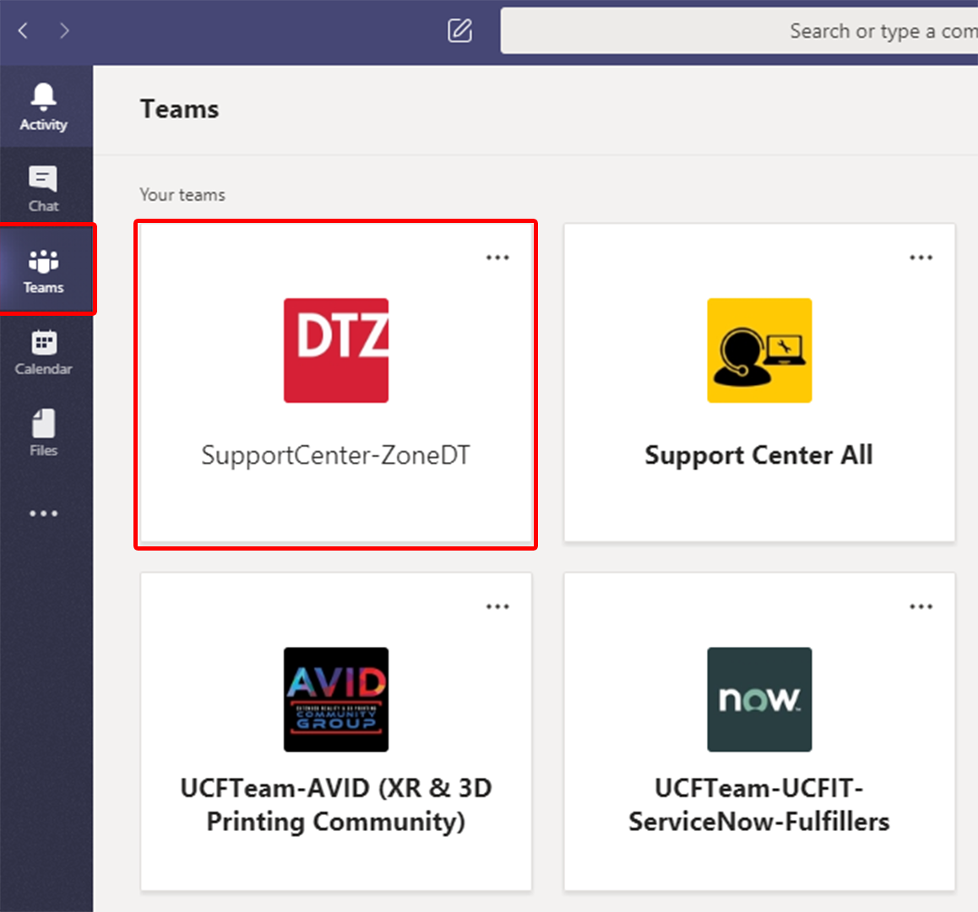The image size is (978, 912).
Task: Show more apps via sidebar ellipsis
Action: click(x=43, y=513)
